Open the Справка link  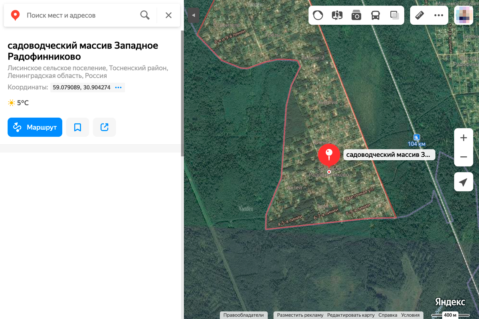(x=388, y=315)
